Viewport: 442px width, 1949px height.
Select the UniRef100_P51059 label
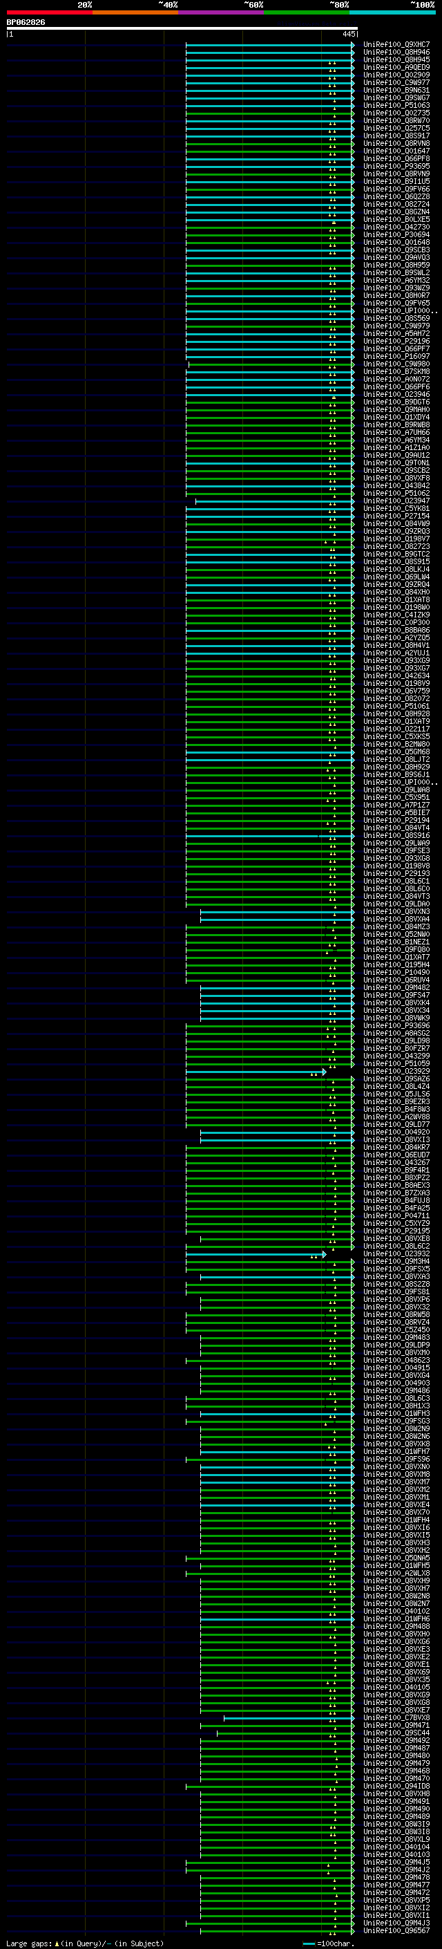[396, 1064]
